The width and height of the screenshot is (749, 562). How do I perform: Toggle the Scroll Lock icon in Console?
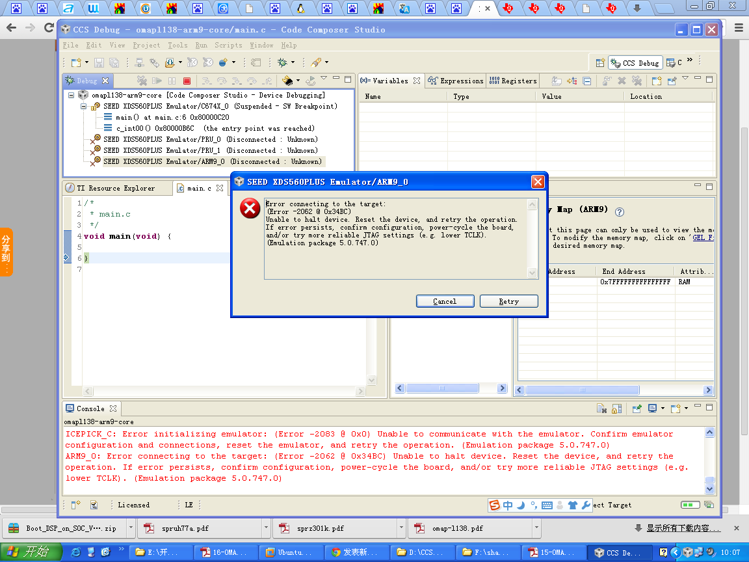coord(616,408)
